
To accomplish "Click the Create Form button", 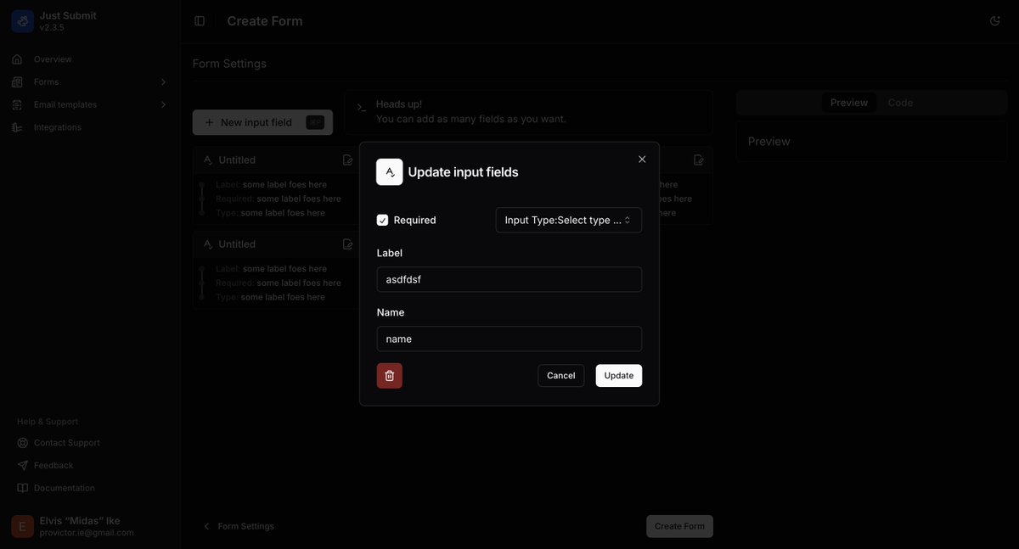I will click(x=679, y=526).
